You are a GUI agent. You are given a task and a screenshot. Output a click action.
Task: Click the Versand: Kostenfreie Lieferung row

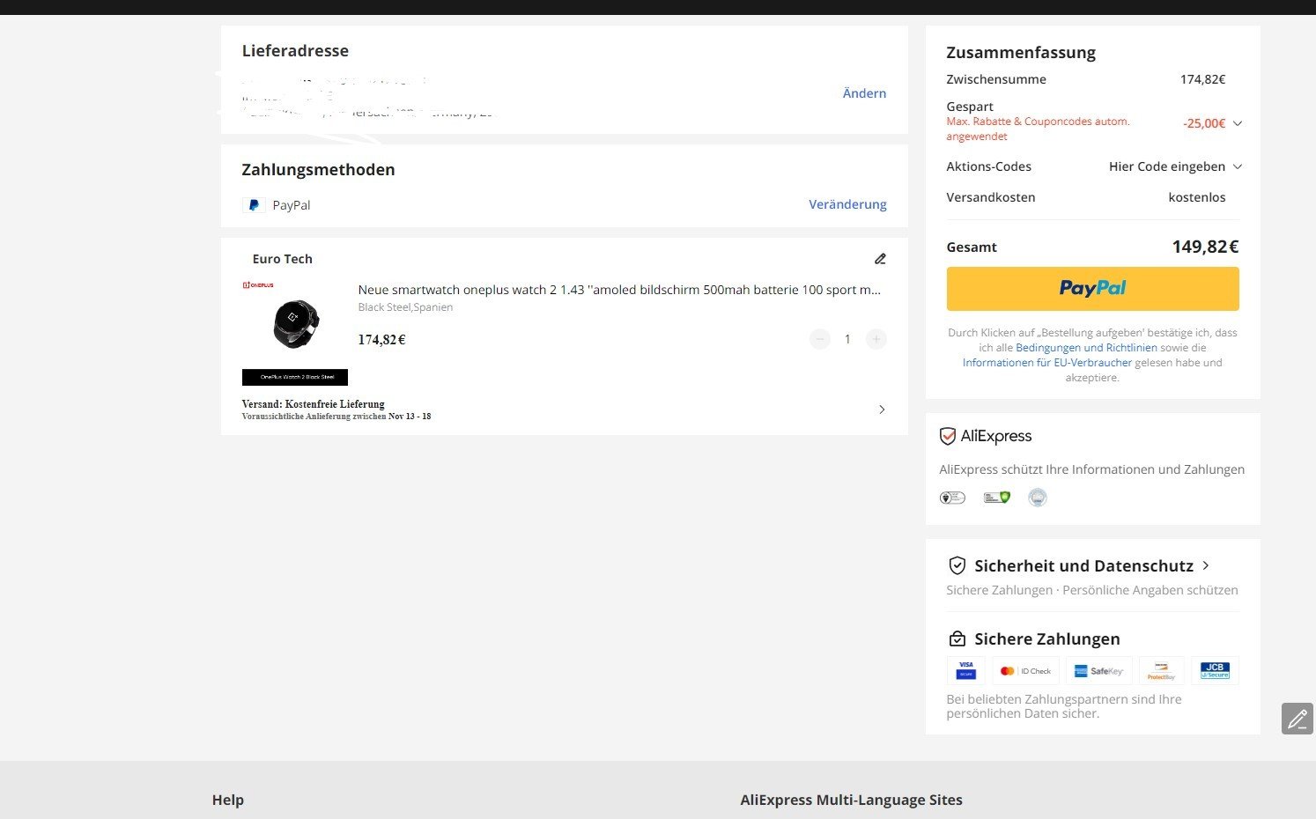point(564,409)
